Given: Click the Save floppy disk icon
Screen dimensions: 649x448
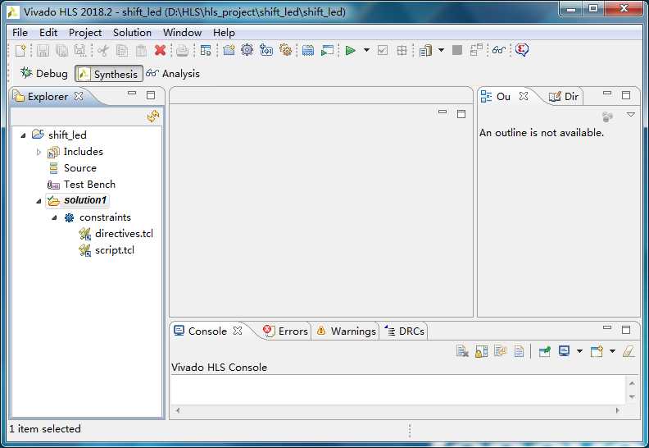Looking at the screenshot, I should [x=43, y=50].
